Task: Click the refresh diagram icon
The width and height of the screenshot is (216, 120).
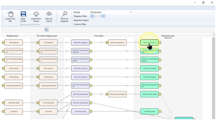Action: tap(46, 30)
